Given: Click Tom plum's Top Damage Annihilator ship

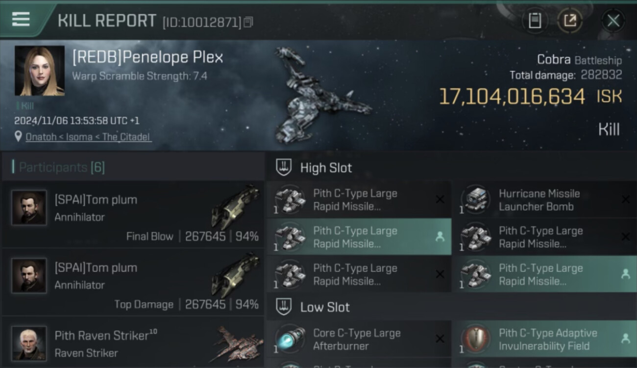Looking at the screenshot, I should click(235, 275).
